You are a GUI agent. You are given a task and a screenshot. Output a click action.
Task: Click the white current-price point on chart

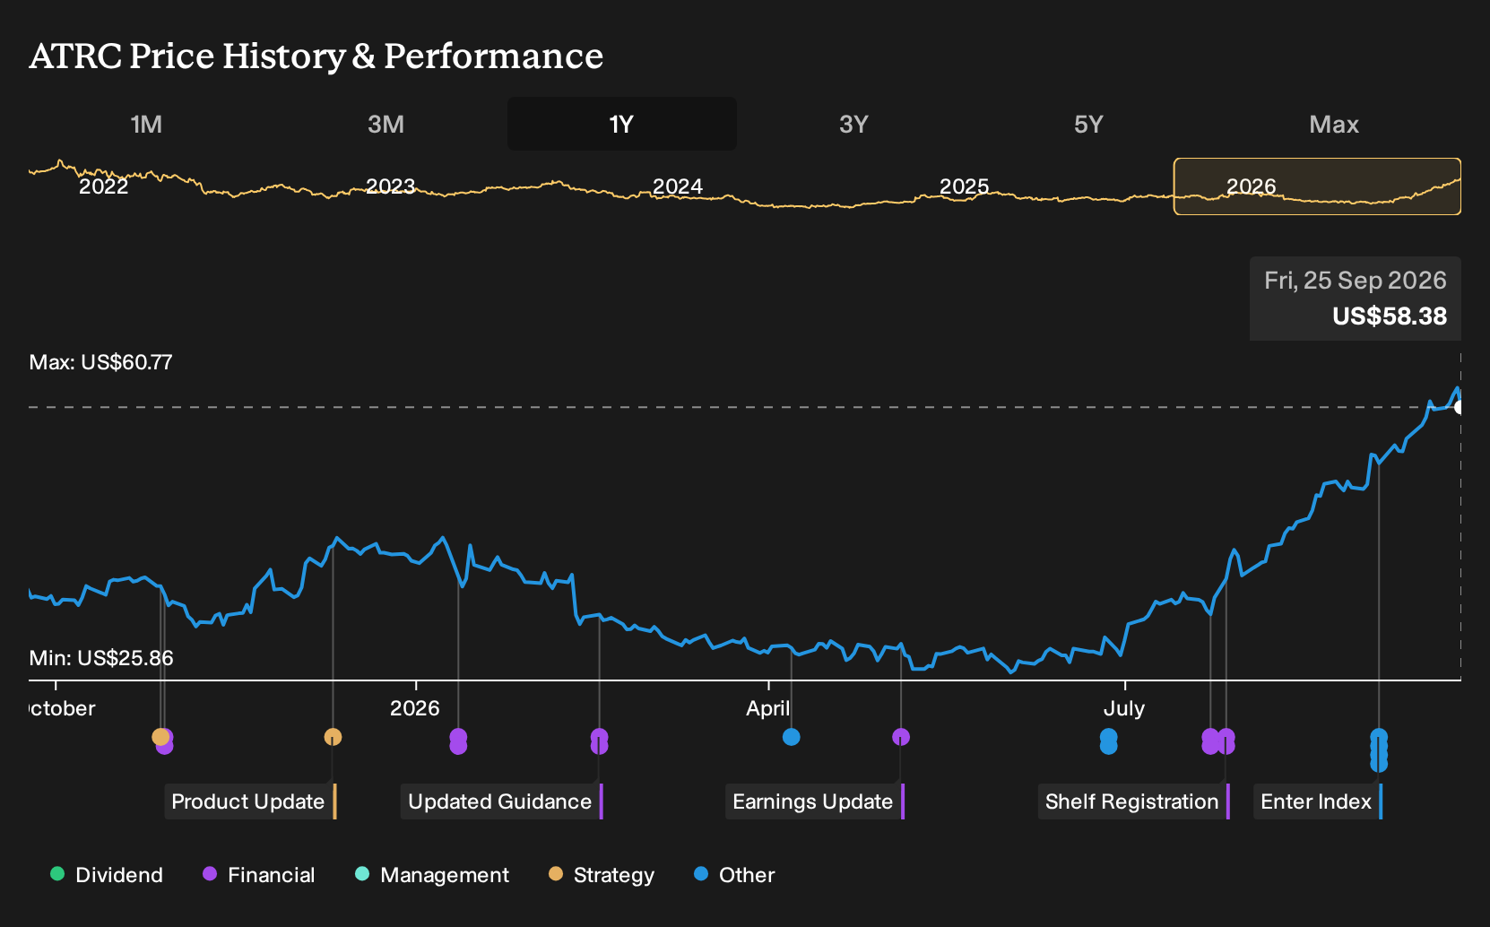click(1460, 407)
